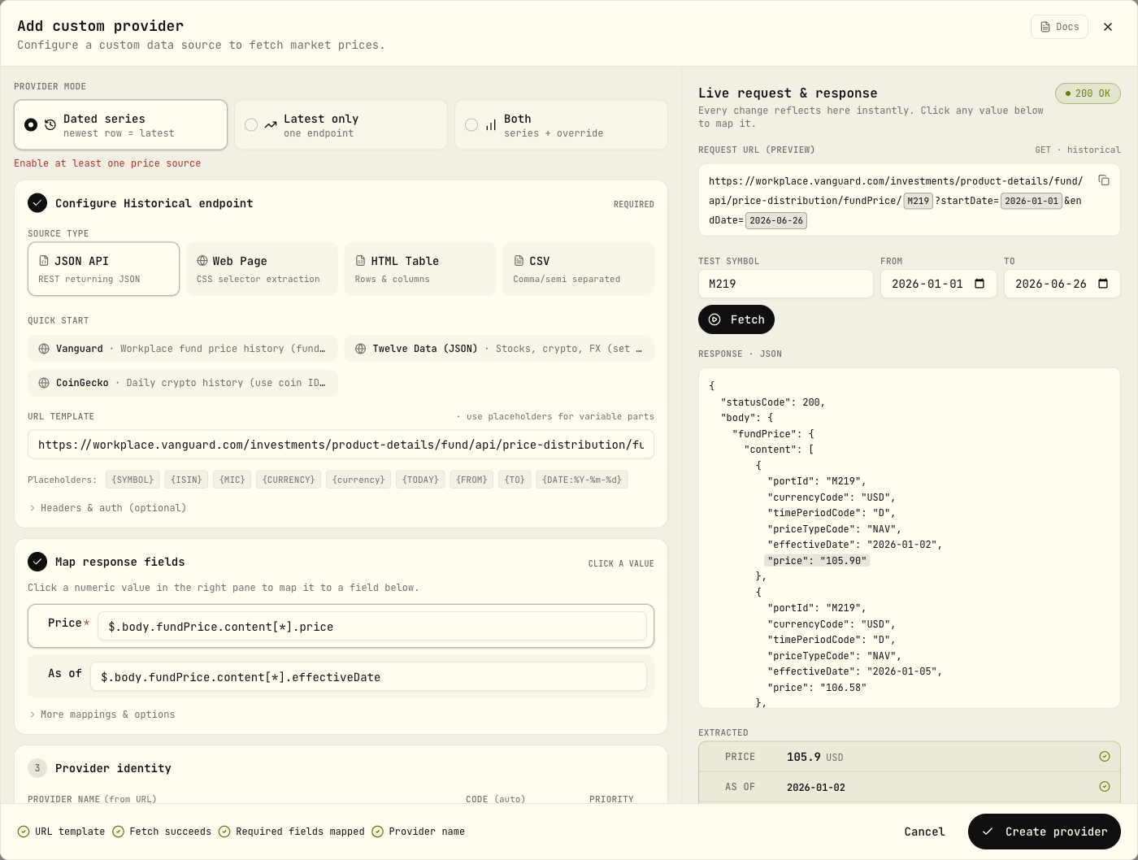The image size is (1138, 860).
Task: Click the JSON API file icon
Action: (x=44, y=261)
